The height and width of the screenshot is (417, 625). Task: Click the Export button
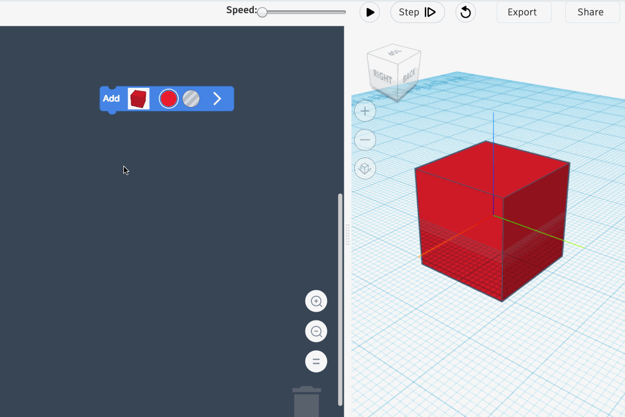point(524,12)
